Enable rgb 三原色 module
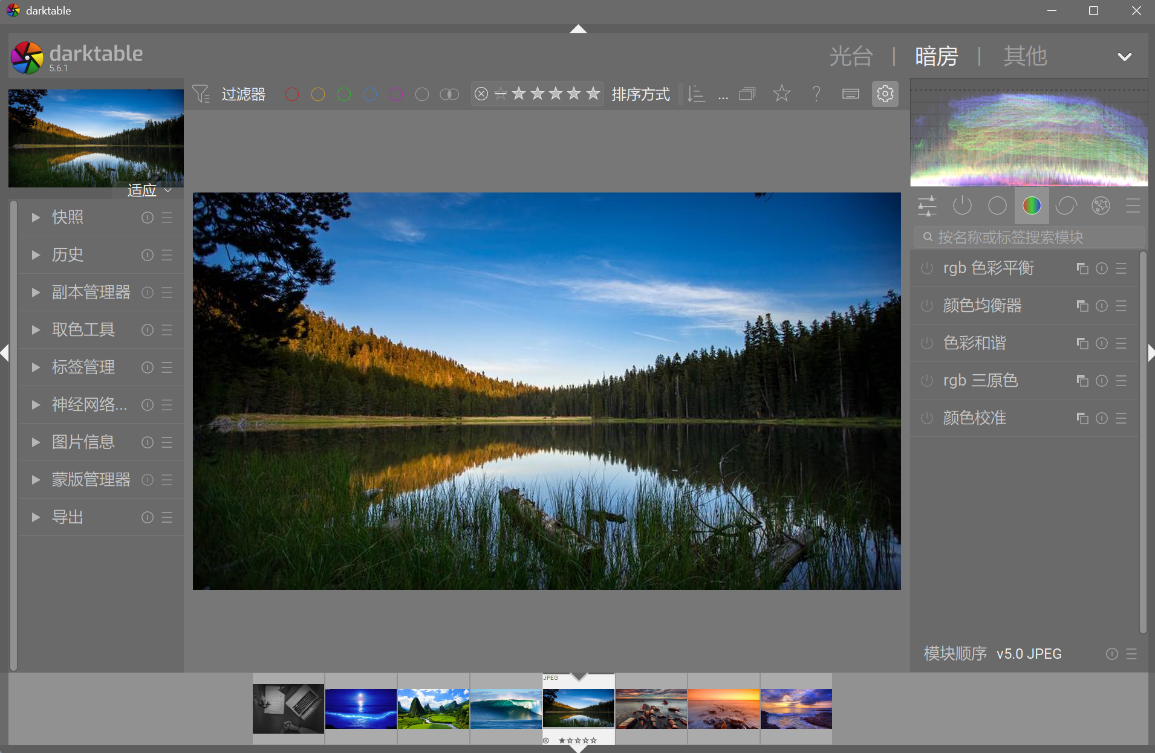This screenshot has height=753, width=1155. [927, 381]
